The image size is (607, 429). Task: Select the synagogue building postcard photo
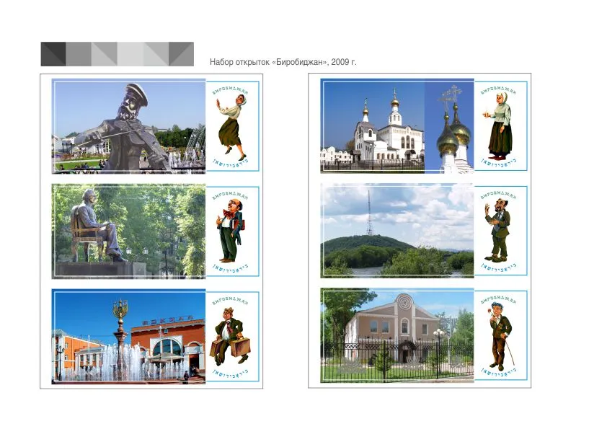[397, 335]
